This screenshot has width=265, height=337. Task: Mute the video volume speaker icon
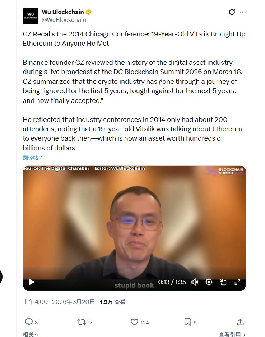pyautogui.click(x=195, y=282)
